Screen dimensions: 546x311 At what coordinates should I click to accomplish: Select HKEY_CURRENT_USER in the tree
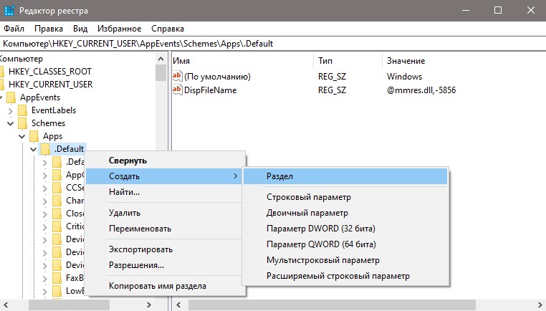click(x=50, y=85)
